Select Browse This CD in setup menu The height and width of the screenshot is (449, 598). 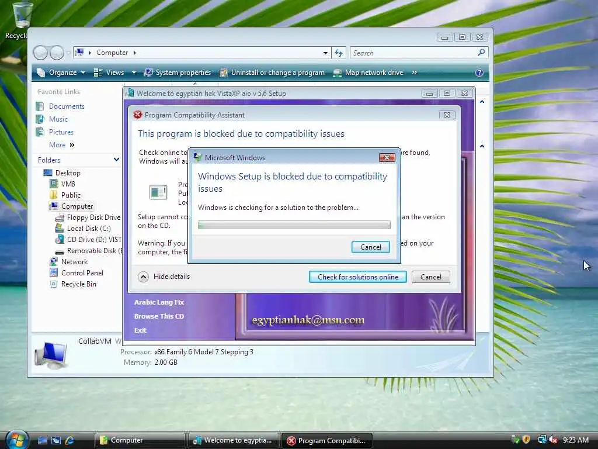pos(159,316)
